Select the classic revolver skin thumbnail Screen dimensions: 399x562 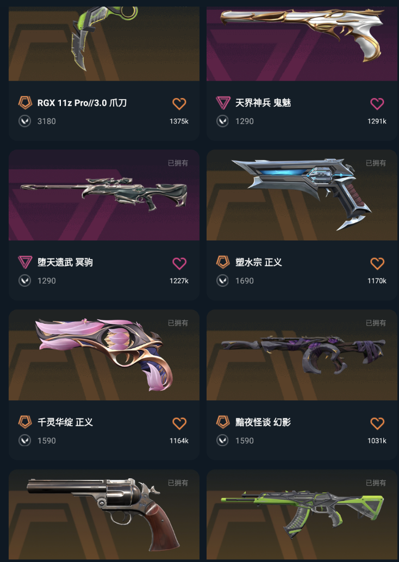(104, 515)
